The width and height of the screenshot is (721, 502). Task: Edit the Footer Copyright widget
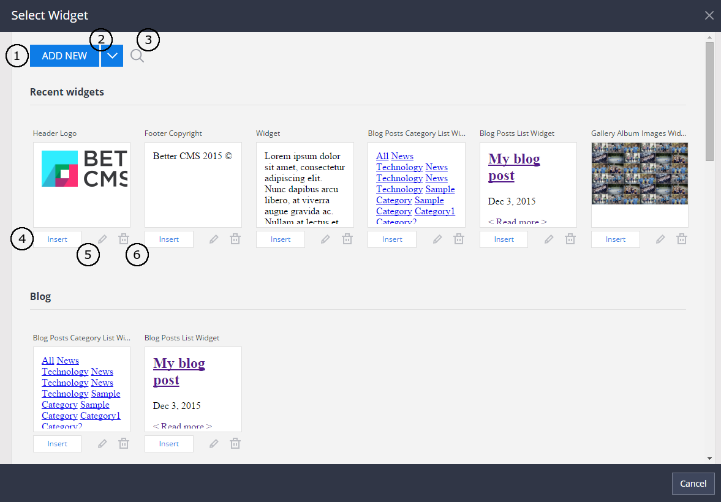[213, 239]
